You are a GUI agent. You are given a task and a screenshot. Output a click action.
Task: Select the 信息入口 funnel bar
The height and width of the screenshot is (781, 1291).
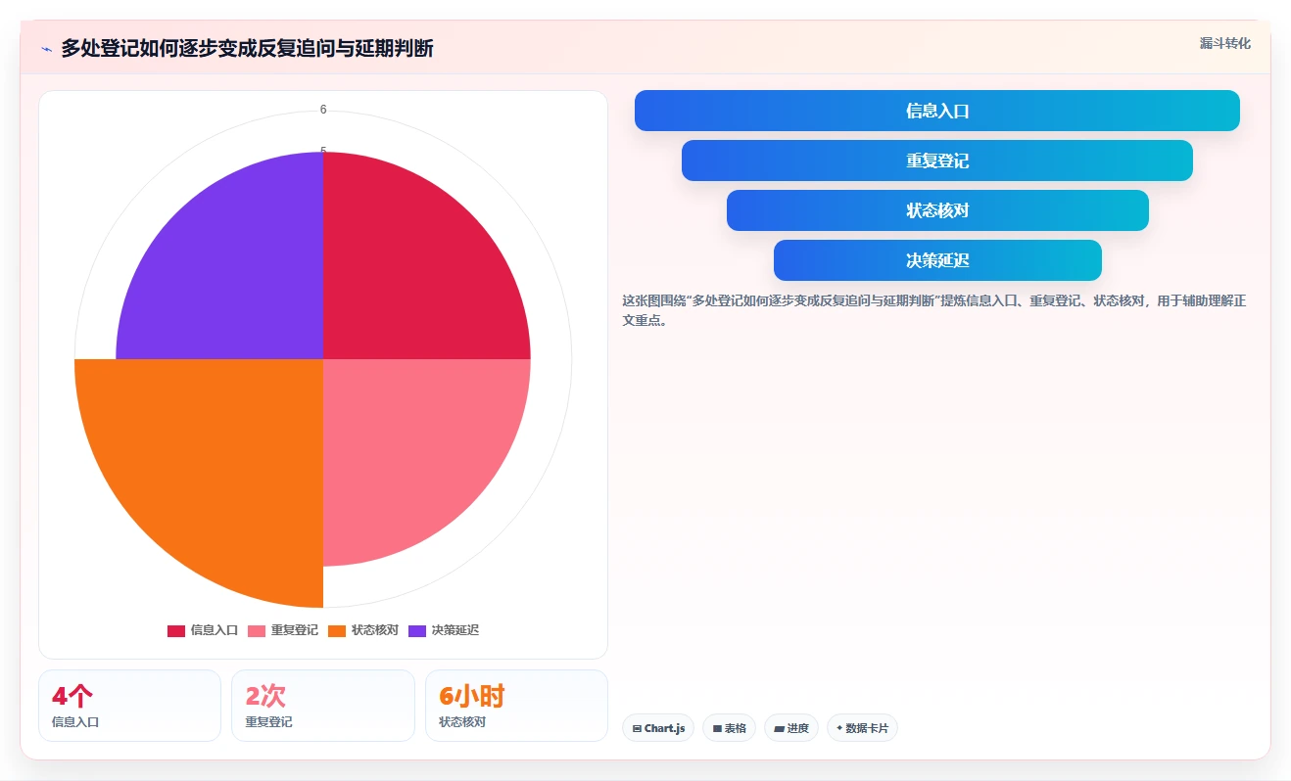coord(937,111)
